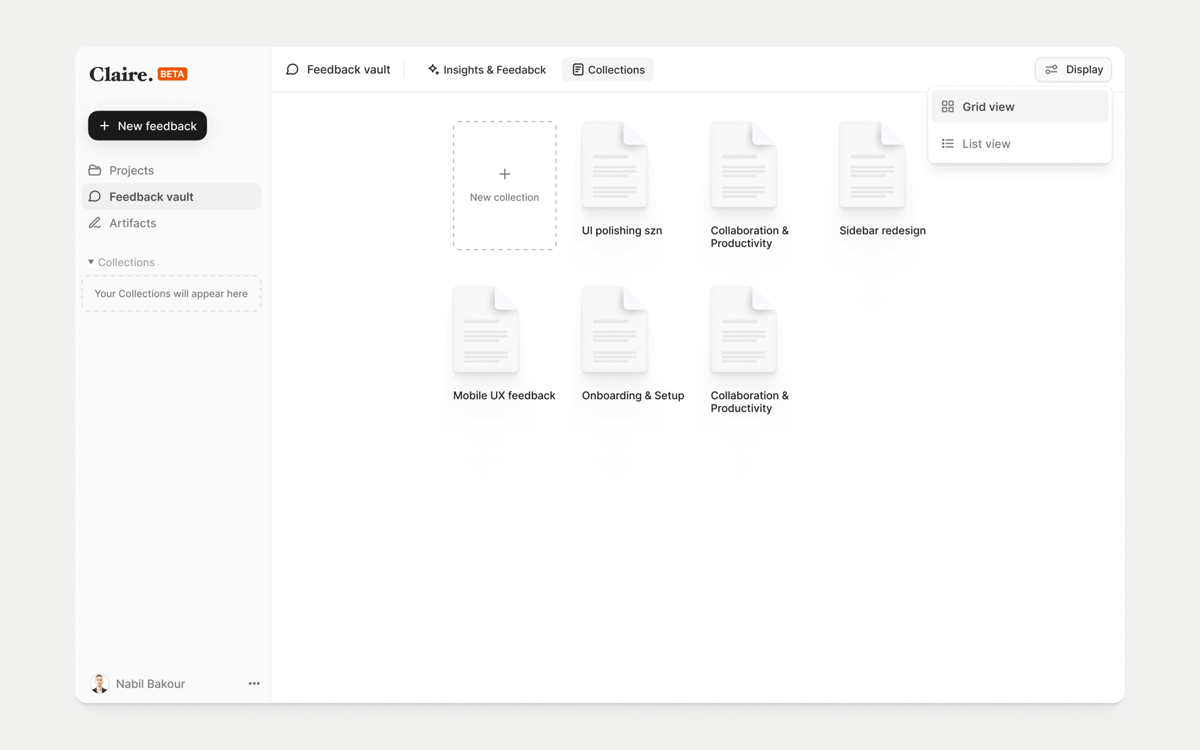
Task: Open the Mobile UX feedback document thumbnail
Action: pos(486,329)
